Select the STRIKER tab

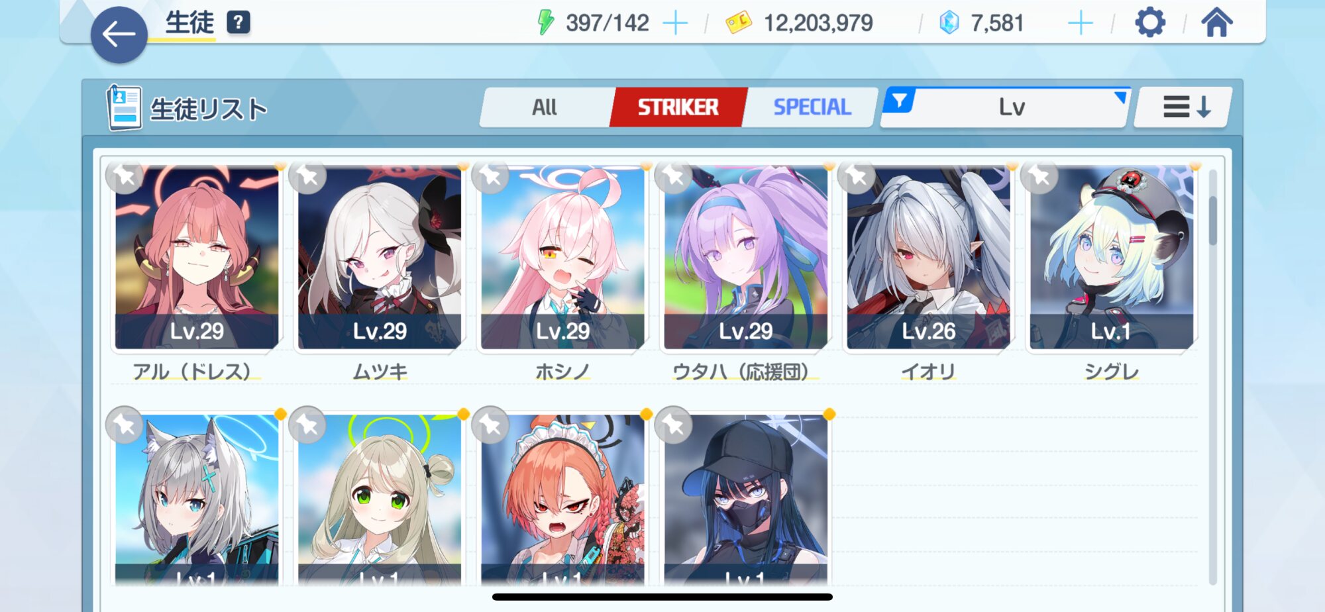[678, 107]
